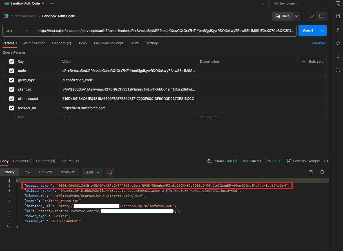Change the response format using the JSON dropdown
The width and height of the screenshot is (343, 251).
[92, 172]
